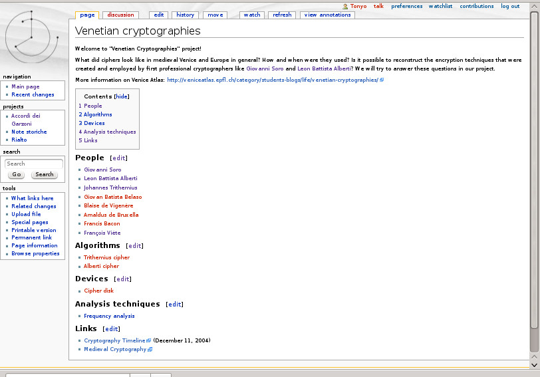Jump to contents item 2 Algorithms

click(95, 114)
